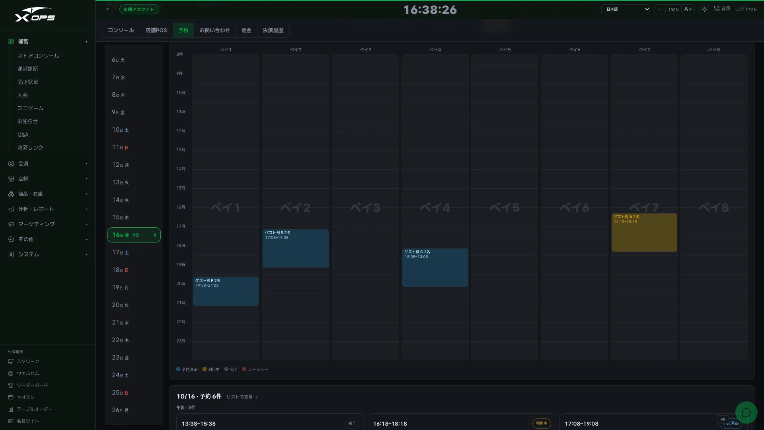764x430 pixels.
Task: Open ゲスト例 A reservation block in ベイ7
Action: point(644,233)
